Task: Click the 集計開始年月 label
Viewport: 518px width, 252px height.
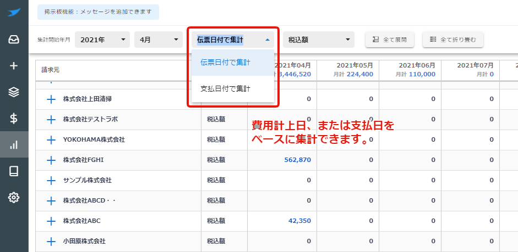Action: click(x=54, y=40)
